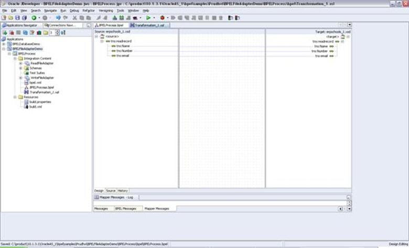The width and height of the screenshot is (409, 248).
Task: Expand the BPELDatabaseDemo application node
Action: [x=4, y=44]
